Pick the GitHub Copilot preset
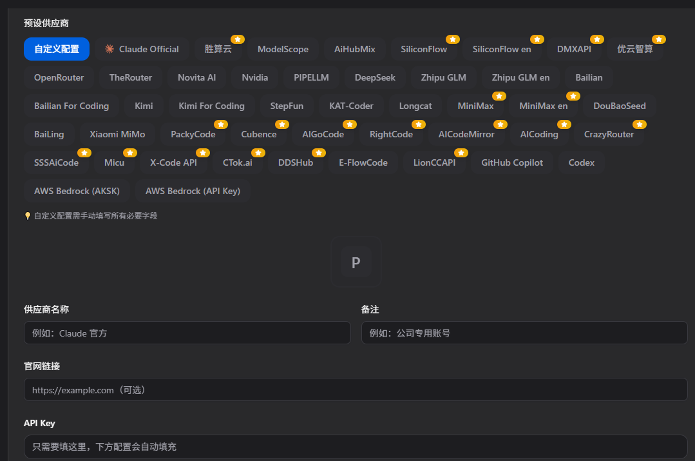This screenshot has height=461, width=695. [x=512, y=162]
